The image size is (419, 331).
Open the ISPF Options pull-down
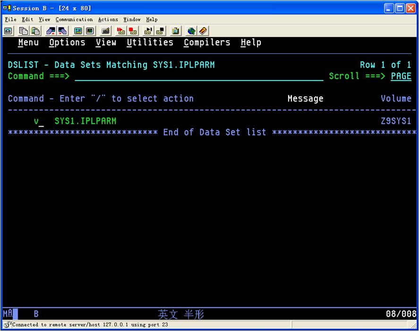pyautogui.click(x=67, y=43)
